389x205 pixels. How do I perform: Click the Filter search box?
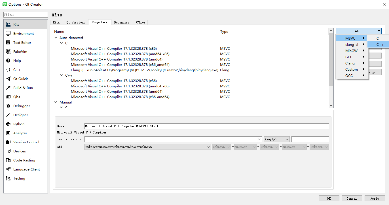(26, 15)
